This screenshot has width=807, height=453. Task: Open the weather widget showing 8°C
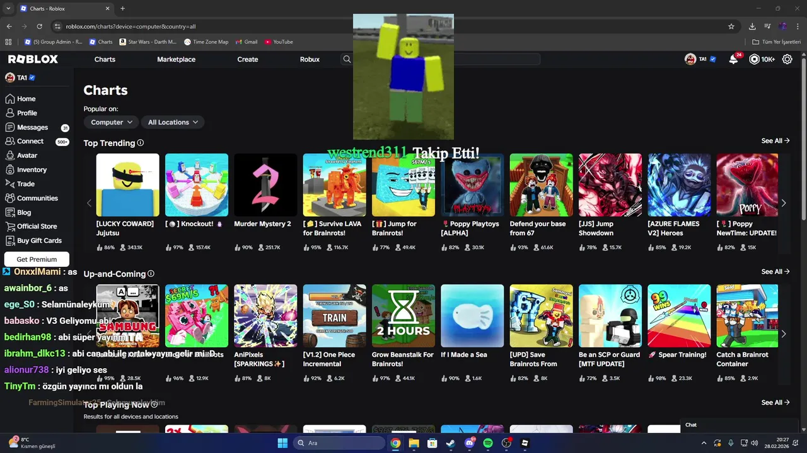pos(32,443)
